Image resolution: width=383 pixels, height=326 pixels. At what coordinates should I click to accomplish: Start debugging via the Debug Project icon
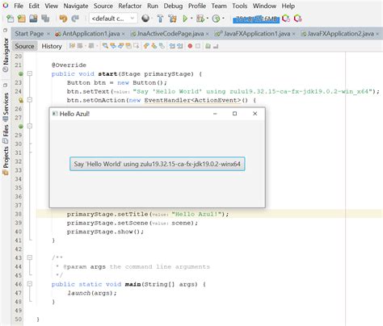pos(200,19)
